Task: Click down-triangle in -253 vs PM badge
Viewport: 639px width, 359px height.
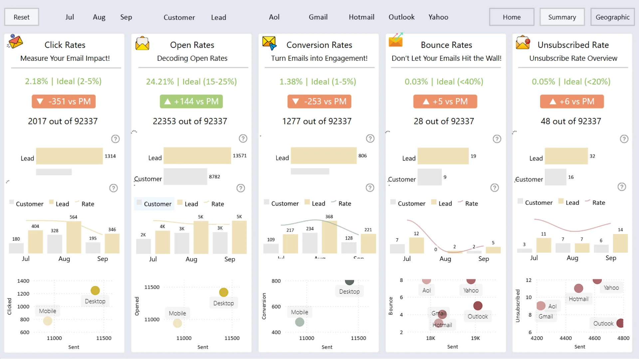Action: pos(296,101)
